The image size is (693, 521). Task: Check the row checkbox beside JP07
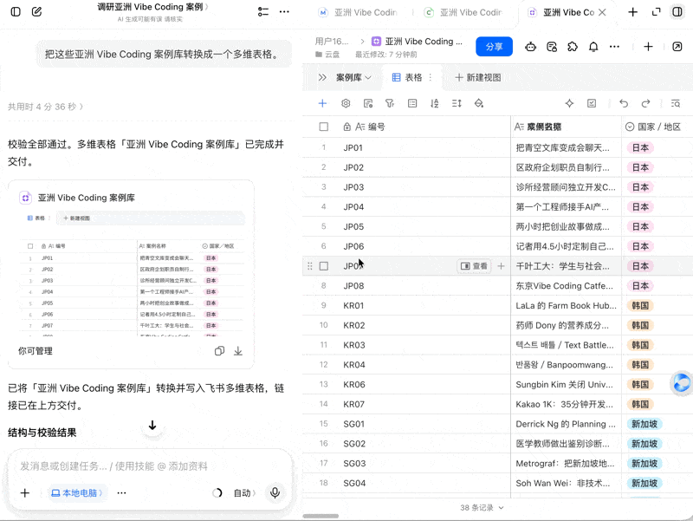pos(323,266)
